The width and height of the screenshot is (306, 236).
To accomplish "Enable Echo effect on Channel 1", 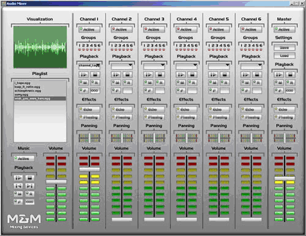I will [89, 110].
